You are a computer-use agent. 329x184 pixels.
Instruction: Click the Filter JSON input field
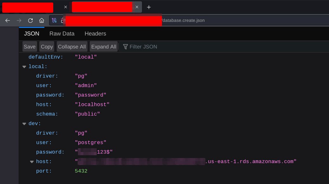[143, 47]
